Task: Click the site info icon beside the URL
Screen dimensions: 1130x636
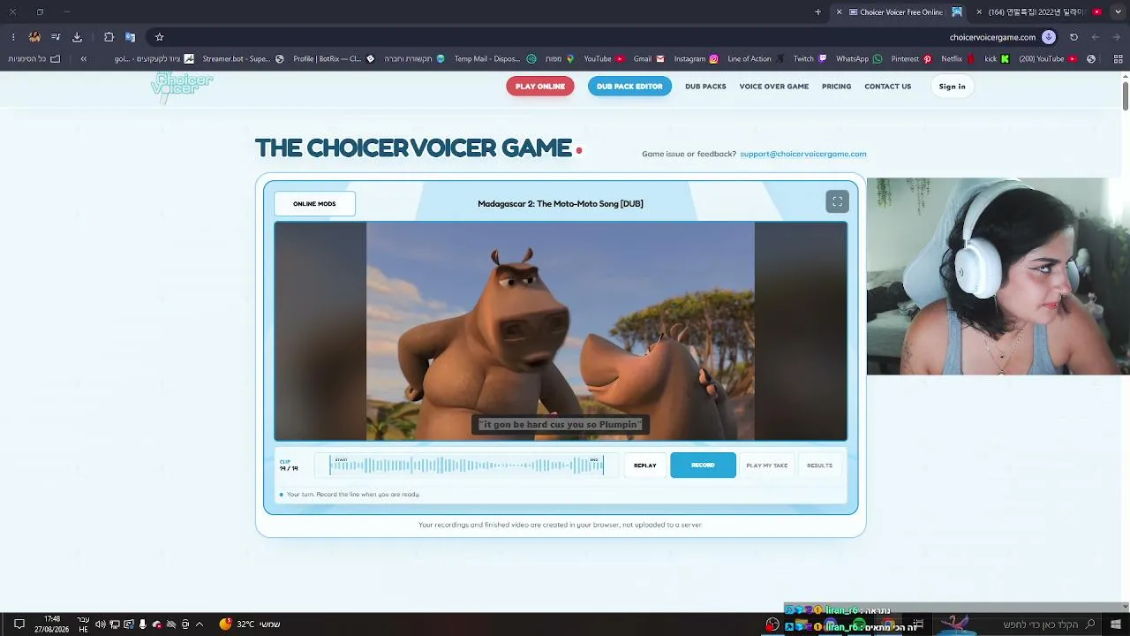Action: pos(1048,37)
